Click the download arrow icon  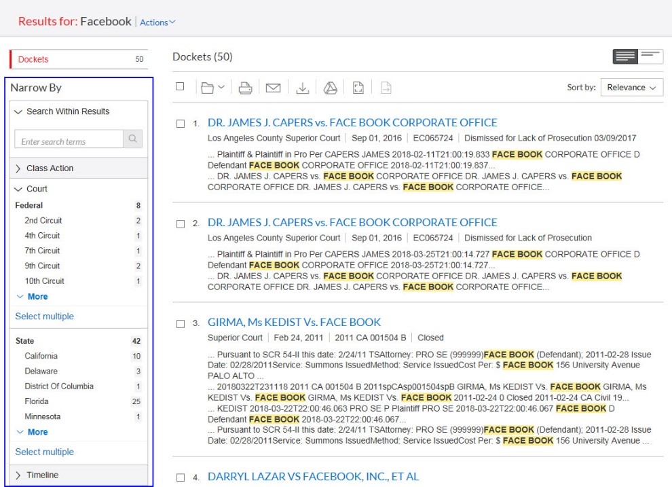[303, 88]
